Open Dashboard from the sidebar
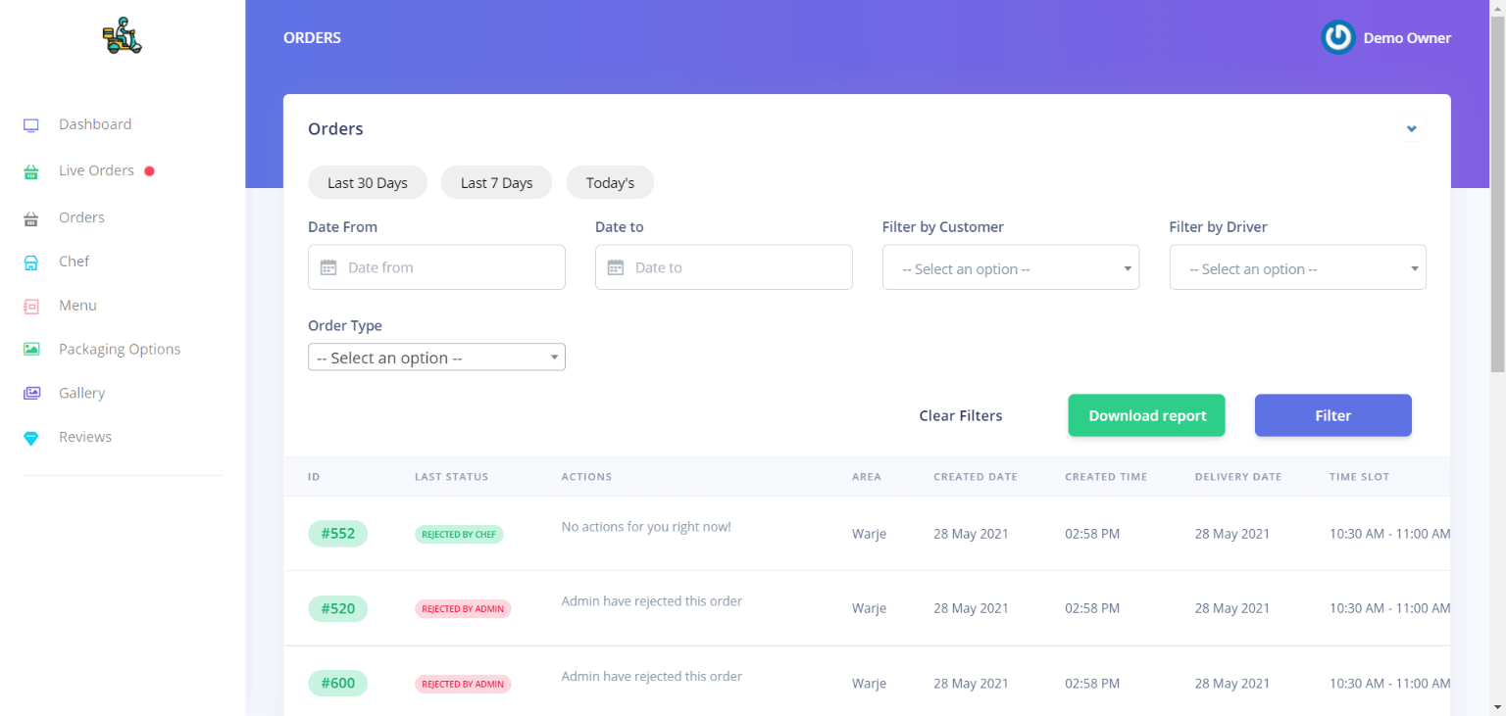Screen dimensions: 1506x716 click(95, 124)
